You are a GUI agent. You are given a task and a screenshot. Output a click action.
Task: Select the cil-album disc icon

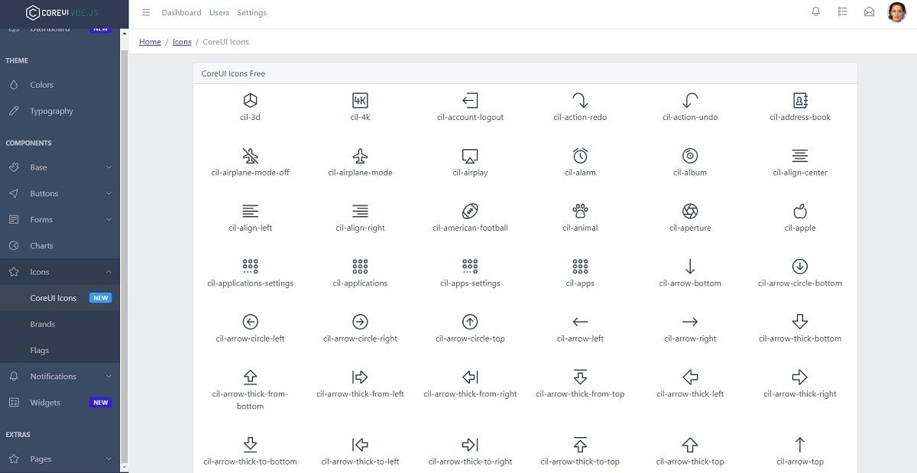click(690, 156)
